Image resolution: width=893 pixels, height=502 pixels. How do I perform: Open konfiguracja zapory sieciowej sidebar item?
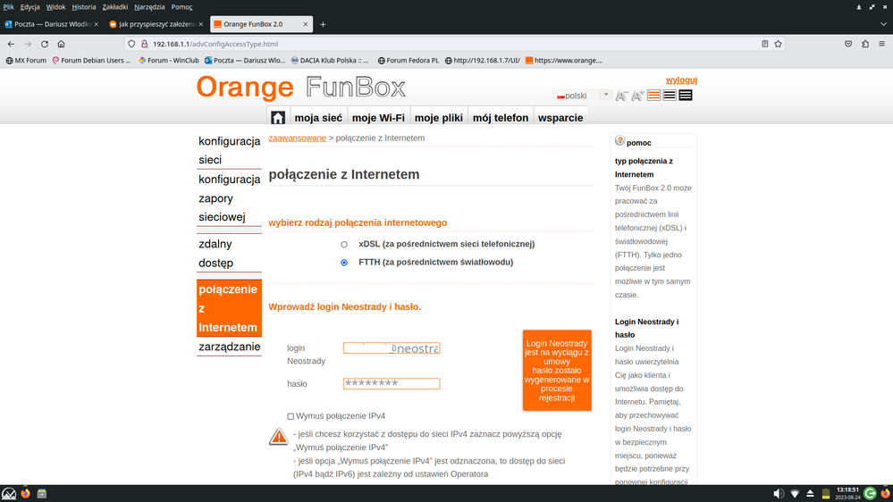pos(229,198)
